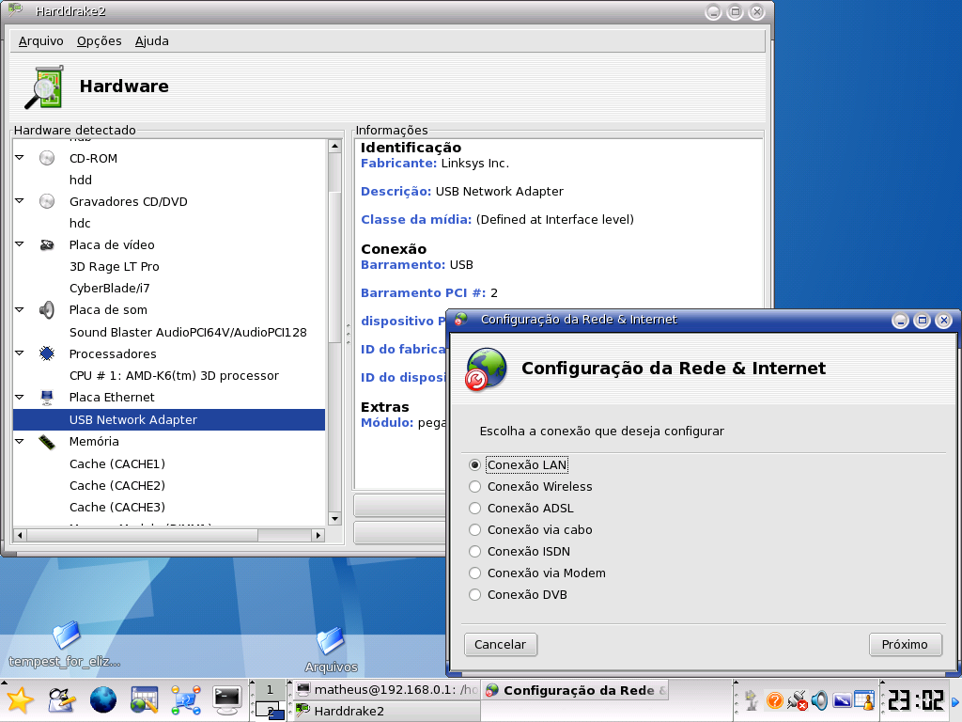962x722 pixels.
Task: Click Próximo to continue network setup
Action: pyautogui.click(x=905, y=645)
